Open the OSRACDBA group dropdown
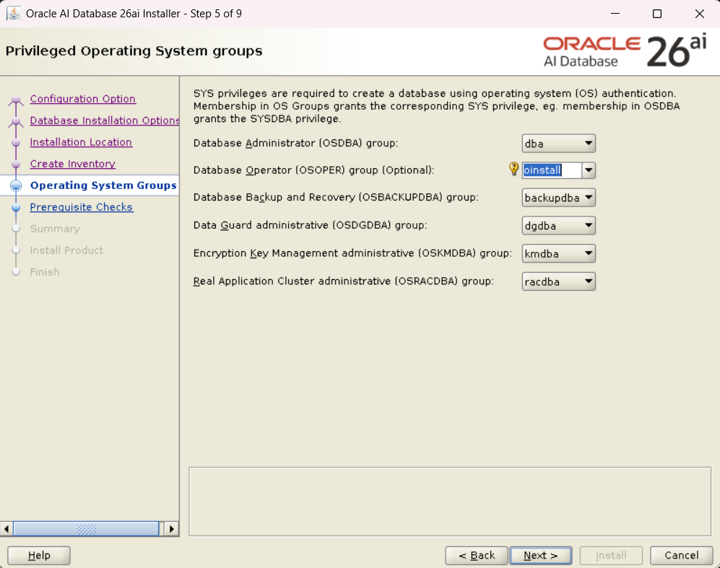The width and height of the screenshot is (720, 568). [x=558, y=281]
